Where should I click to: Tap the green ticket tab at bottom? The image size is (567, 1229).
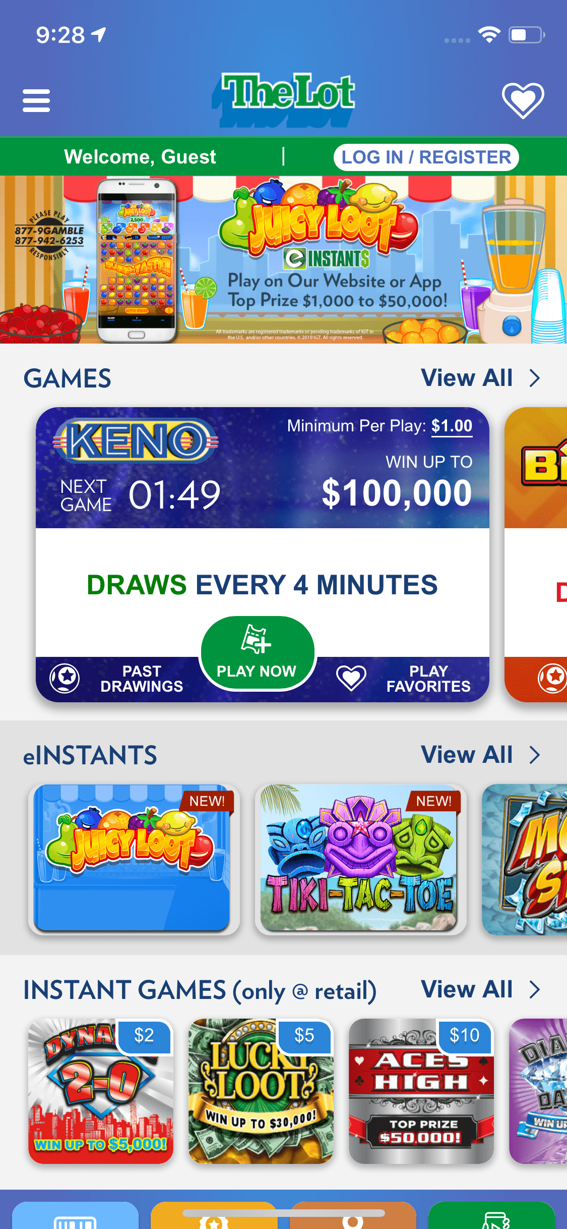click(x=491, y=1216)
